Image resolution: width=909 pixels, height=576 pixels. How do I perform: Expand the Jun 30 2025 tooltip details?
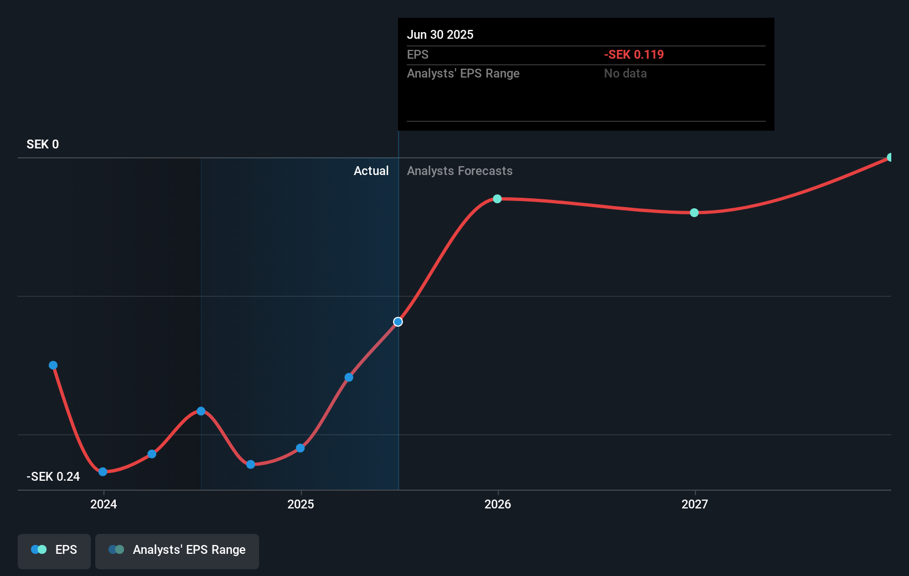pos(440,34)
